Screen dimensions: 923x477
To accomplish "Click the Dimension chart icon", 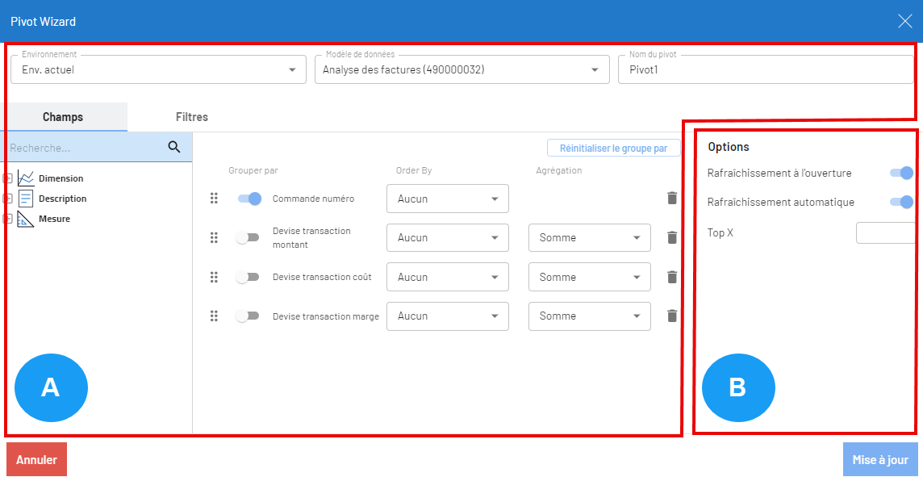I will coord(26,178).
